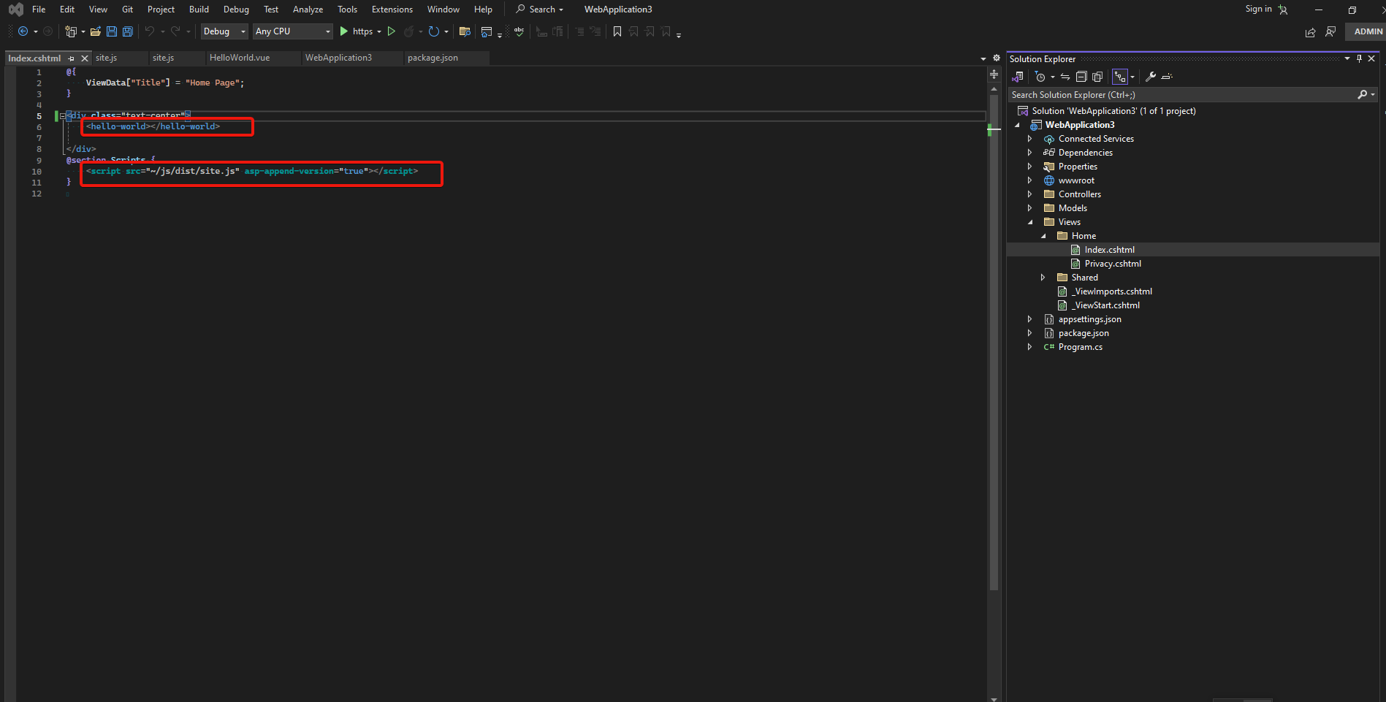Click Sync with Active Document icon
The image size is (1386, 702).
click(1065, 77)
